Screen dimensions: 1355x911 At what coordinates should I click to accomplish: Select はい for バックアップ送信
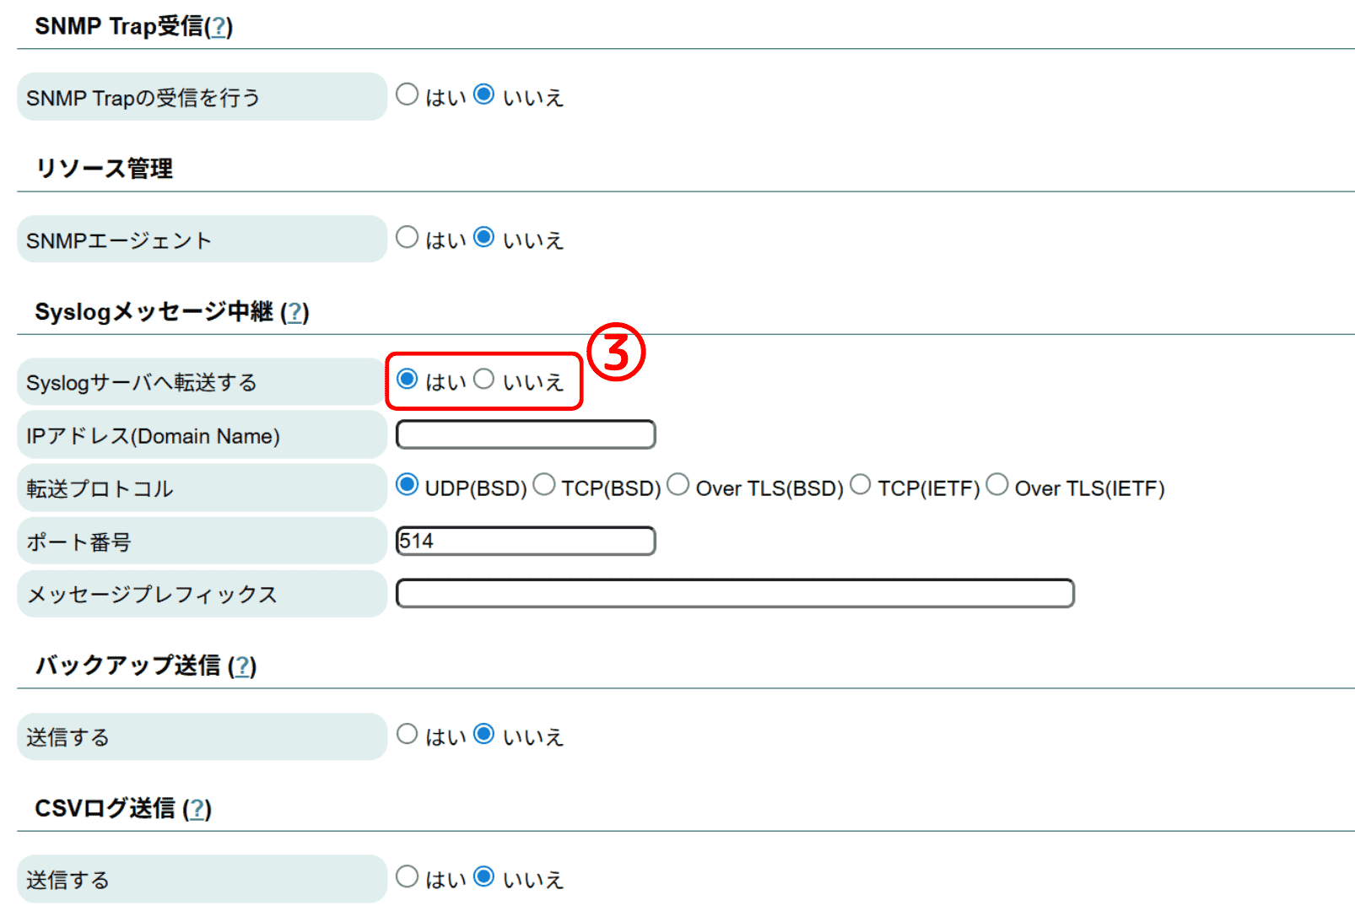(x=408, y=734)
